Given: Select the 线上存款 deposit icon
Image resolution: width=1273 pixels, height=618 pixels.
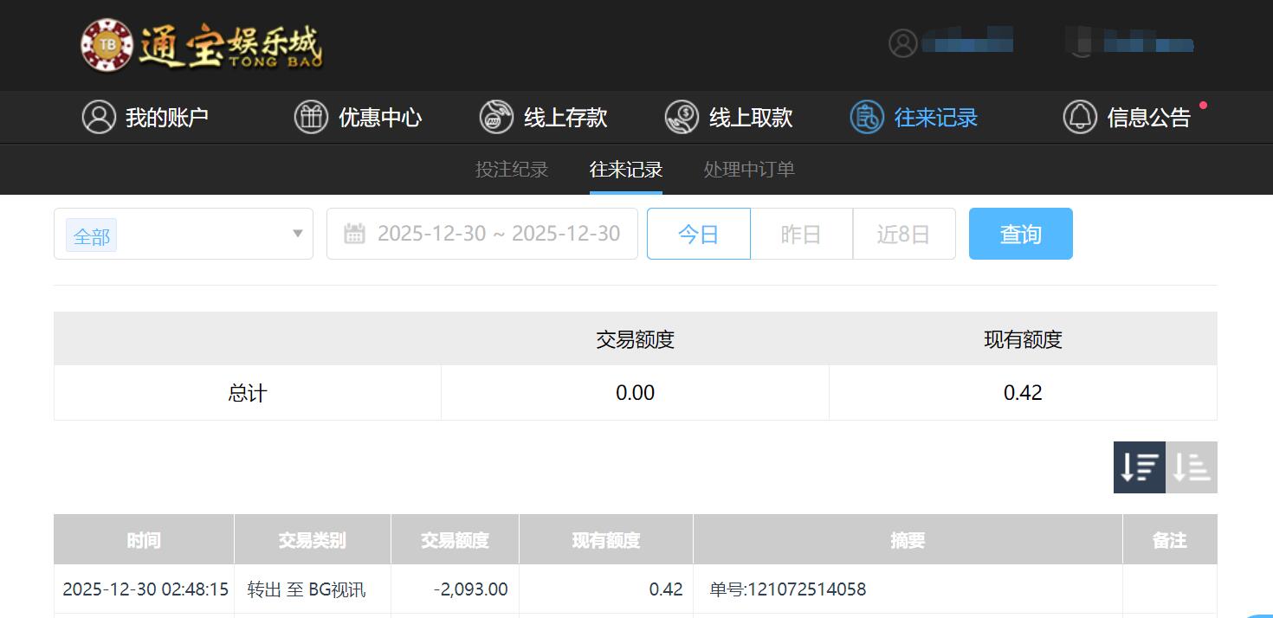Looking at the screenshot, I should [x=495, y=117].
